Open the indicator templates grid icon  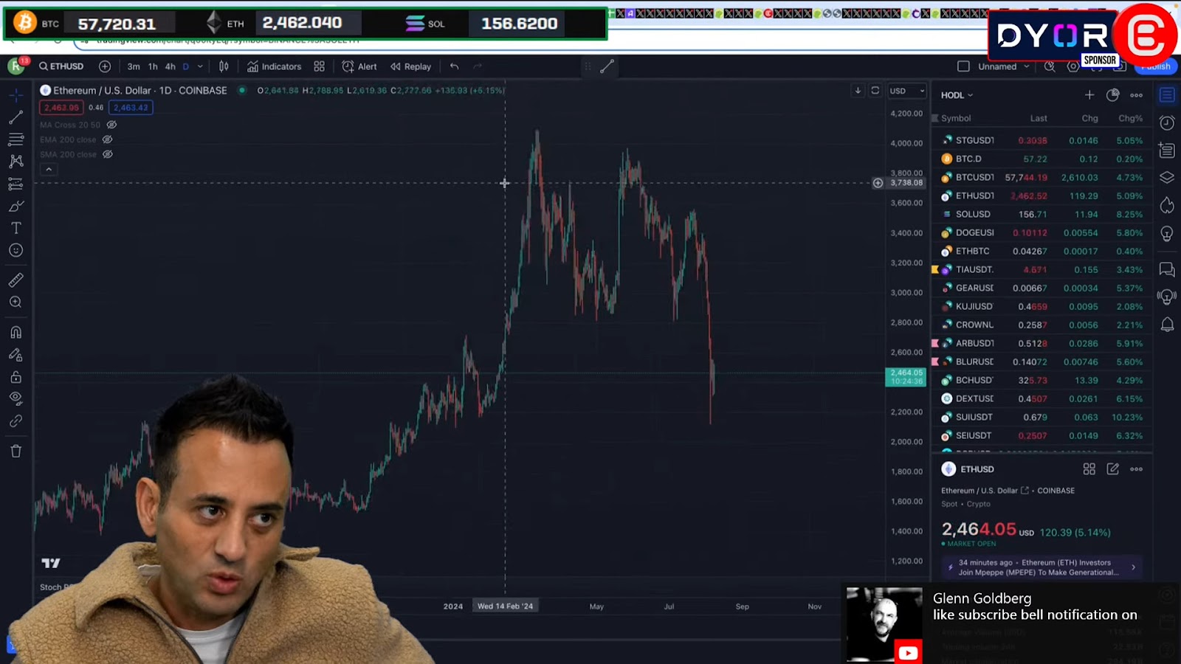319,66
